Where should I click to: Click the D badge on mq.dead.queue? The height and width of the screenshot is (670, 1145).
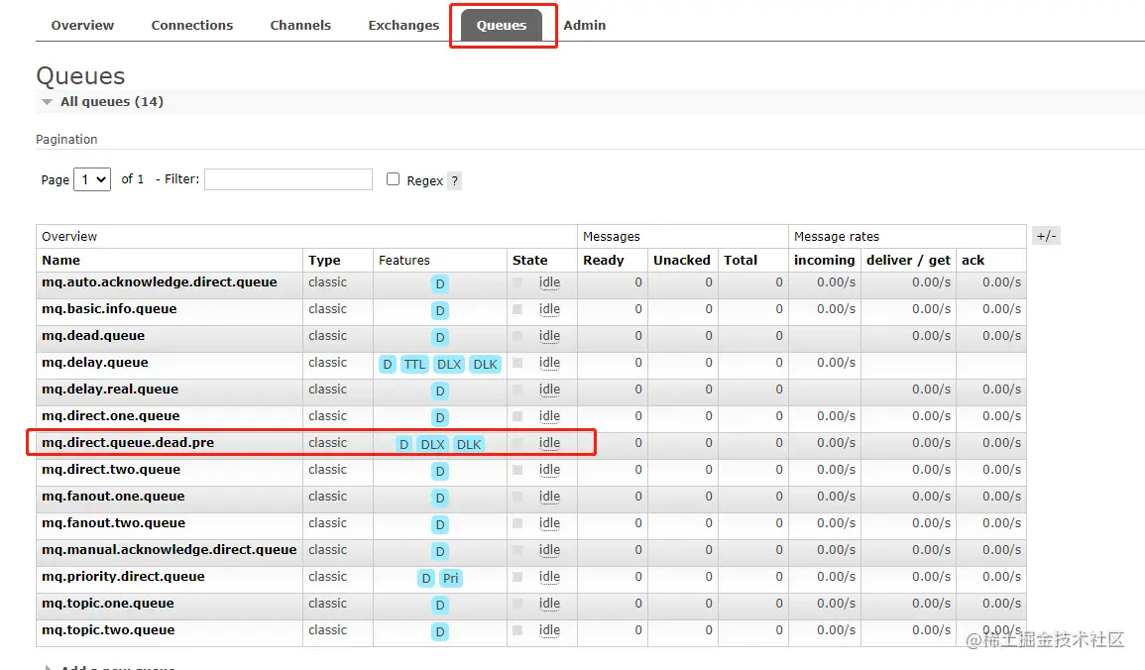439,337
